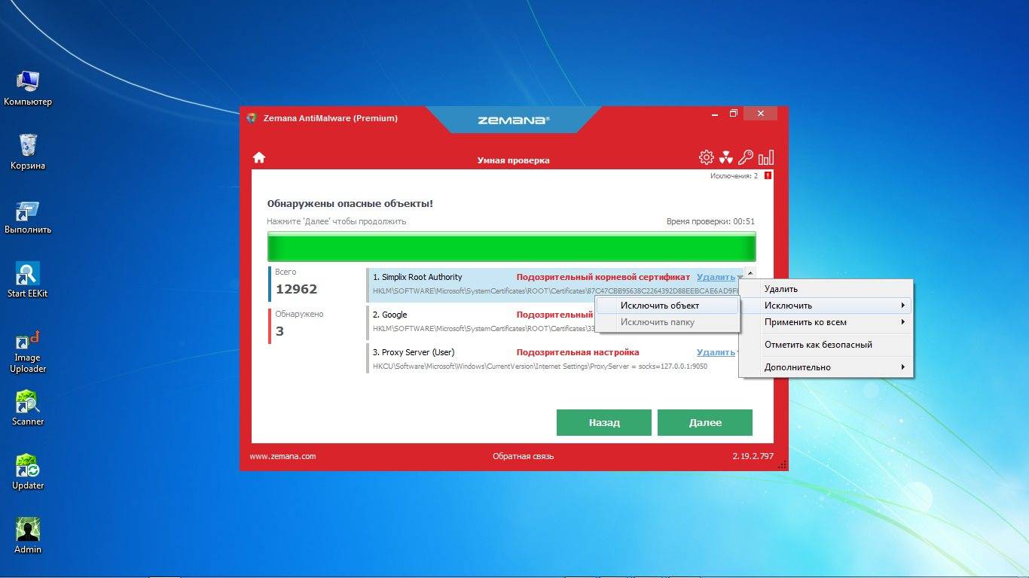Screen dimensions: 1029x578
Task: Click Всего 12962 counter
Action: point(296,283)
